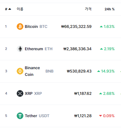Click the green Tether logo icon
The height and width of the screenshot is (130, 121).
coord(20,116)
